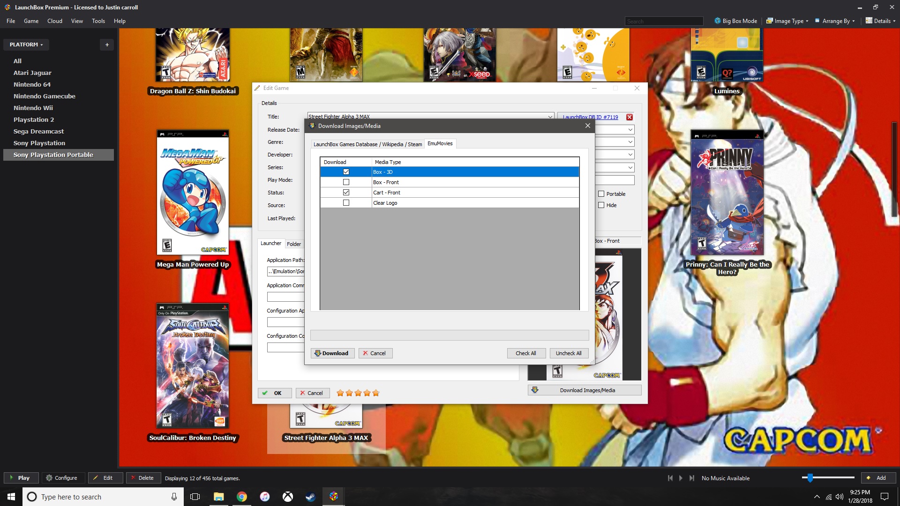Screen dimensions: 900x506
Task: Click the Search input field
Action: (x=664, y=21)
